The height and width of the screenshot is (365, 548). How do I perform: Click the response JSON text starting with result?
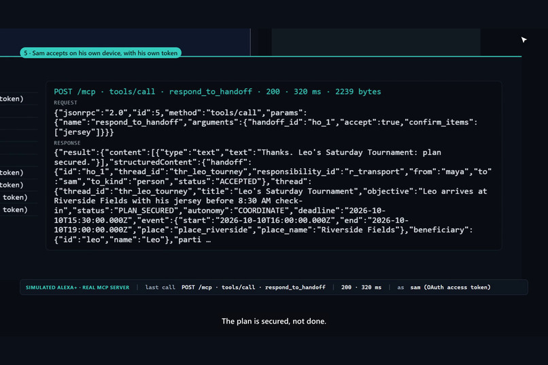273,196
